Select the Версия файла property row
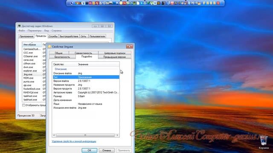 coord(86,81)
